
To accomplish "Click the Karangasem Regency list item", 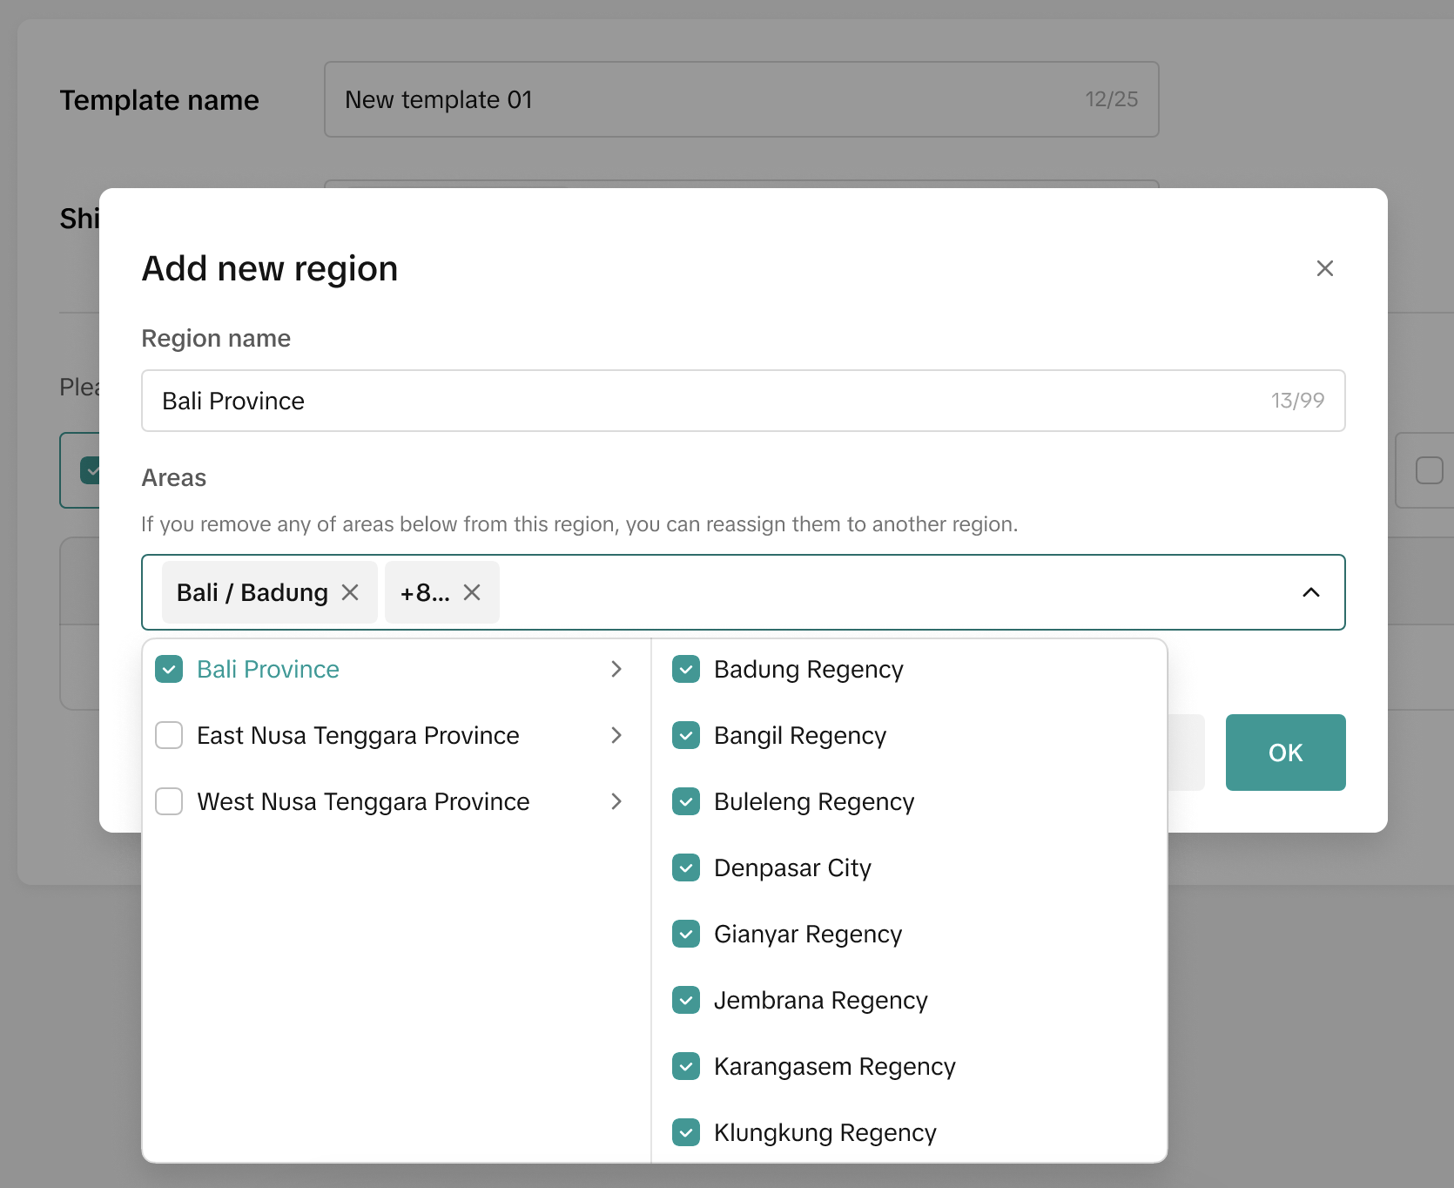I will click(834, 1066).
